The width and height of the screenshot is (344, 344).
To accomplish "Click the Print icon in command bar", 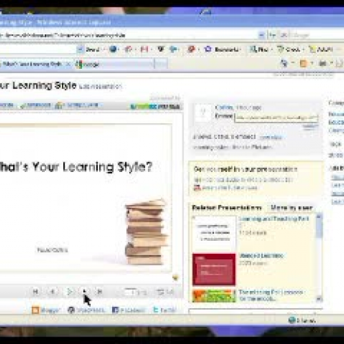I will pyautogui.click(x=323, y=63).
